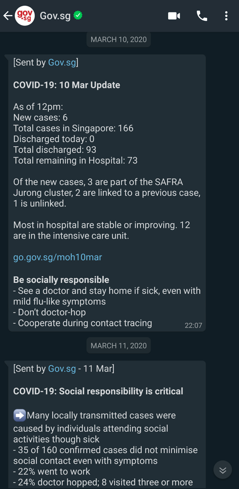
Task: Open the go.gov.sg/moh10mar link
Action: (x=58, y=257)
